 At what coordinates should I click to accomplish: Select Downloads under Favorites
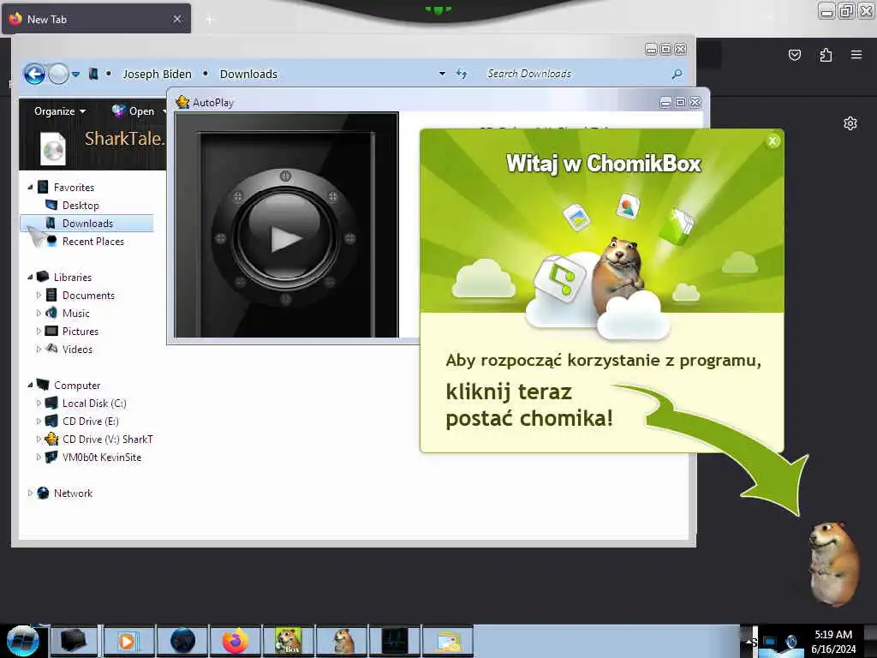[x=87, y=224]
